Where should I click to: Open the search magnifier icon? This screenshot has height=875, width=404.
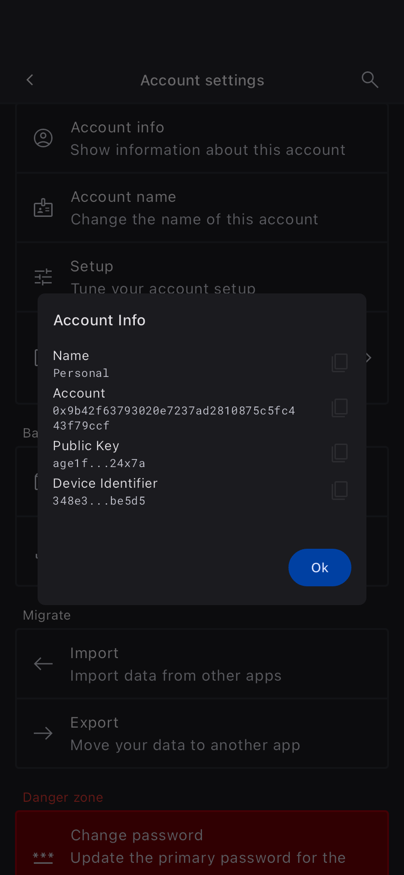coord(370,80)
